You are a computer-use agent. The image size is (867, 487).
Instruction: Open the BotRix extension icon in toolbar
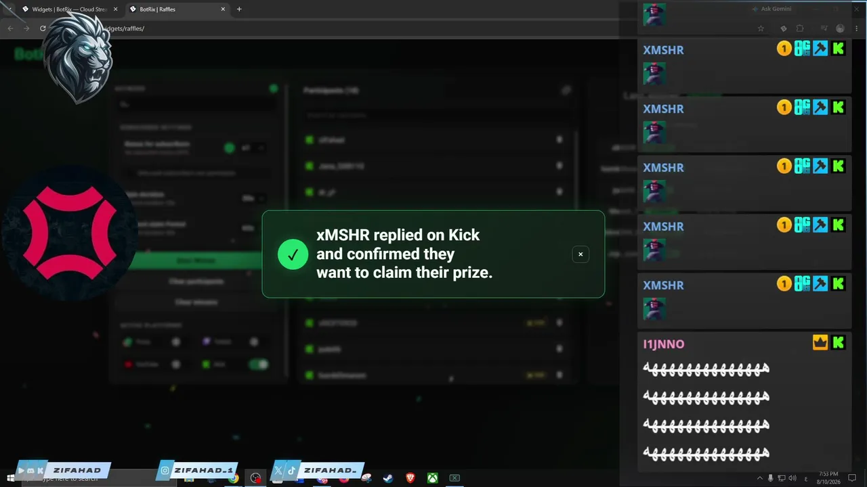point(784,28)
